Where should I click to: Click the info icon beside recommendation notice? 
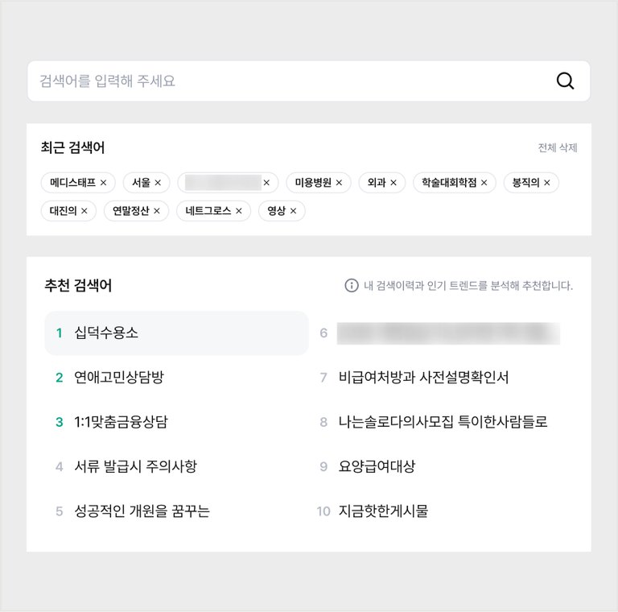pyautogui.click(x=352, y=285)
